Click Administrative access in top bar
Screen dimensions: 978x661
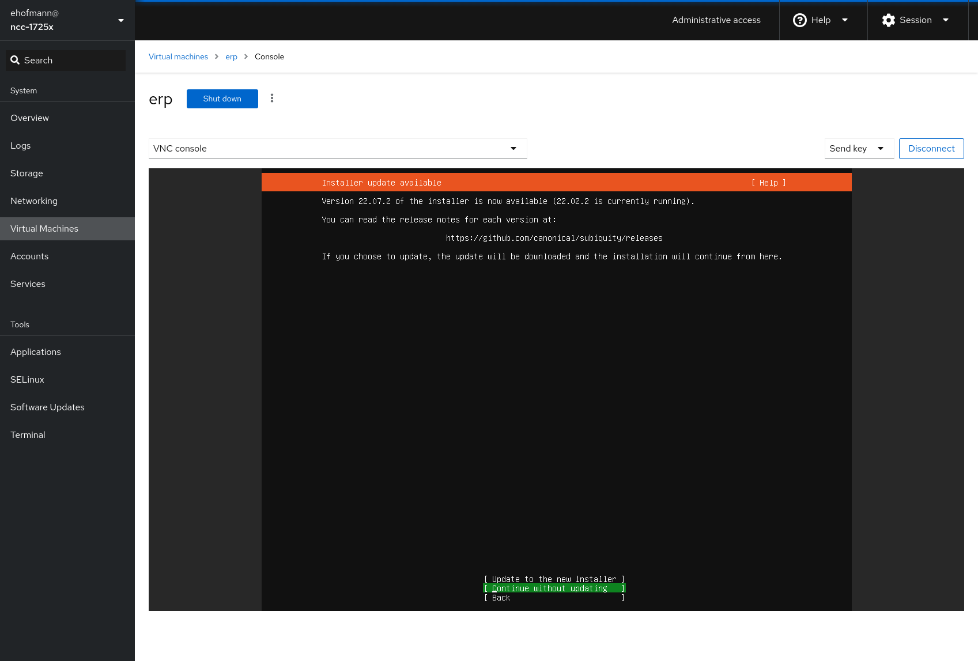716,20
